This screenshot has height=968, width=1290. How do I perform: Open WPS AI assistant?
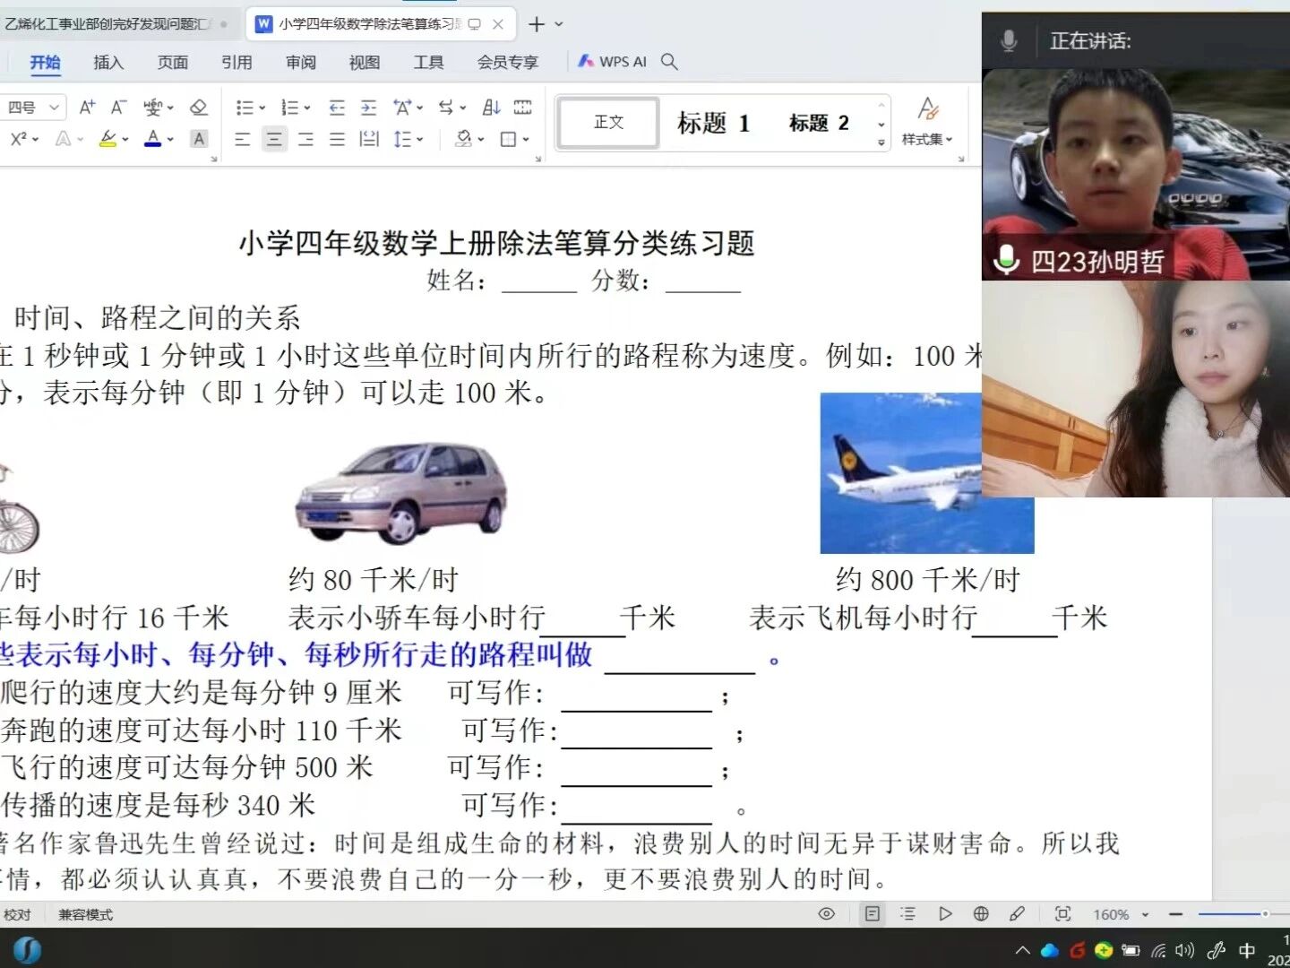(x=612, y=61)
